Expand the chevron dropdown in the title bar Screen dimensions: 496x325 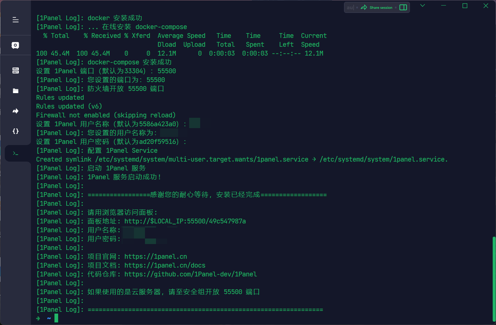click(x=422, y=6)
